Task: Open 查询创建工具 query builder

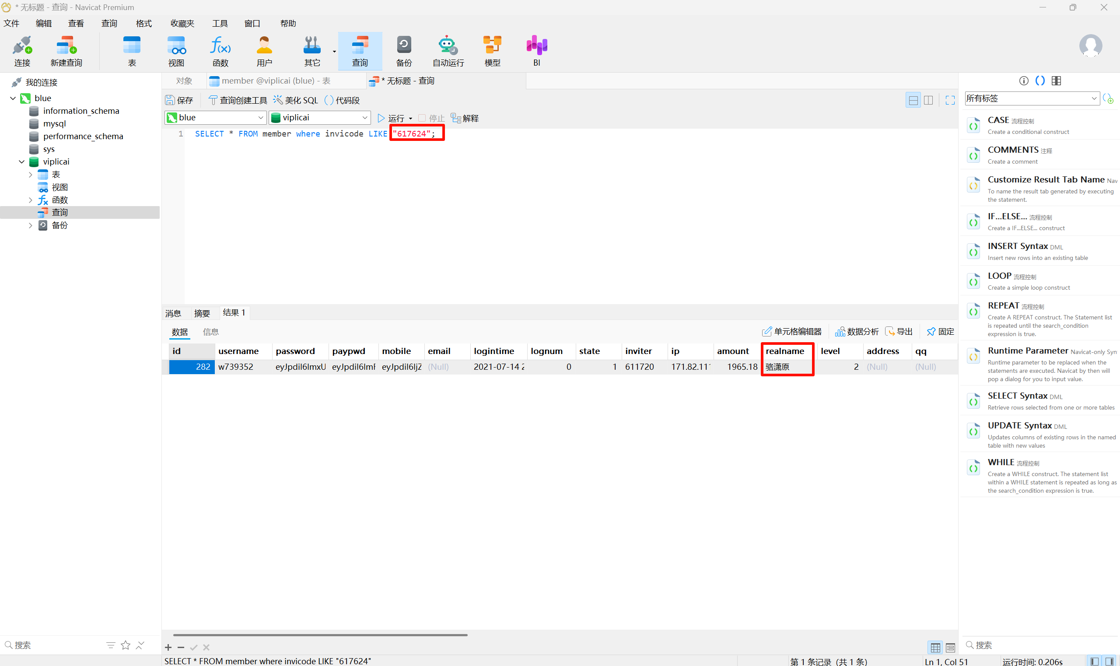Action: [238, 100]
